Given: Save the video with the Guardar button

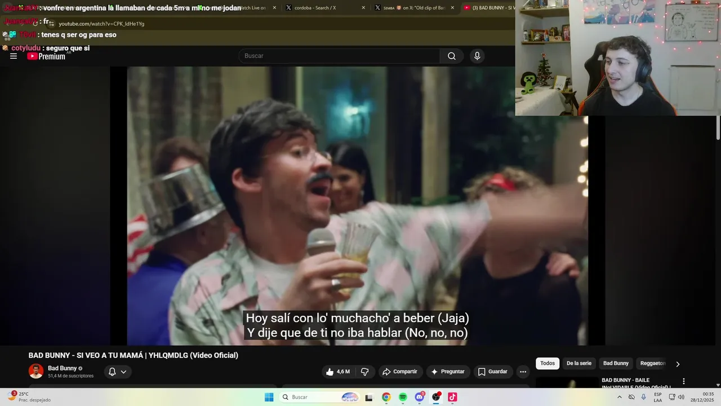Looking at the screenshot, I should click(x=493, y=372).
